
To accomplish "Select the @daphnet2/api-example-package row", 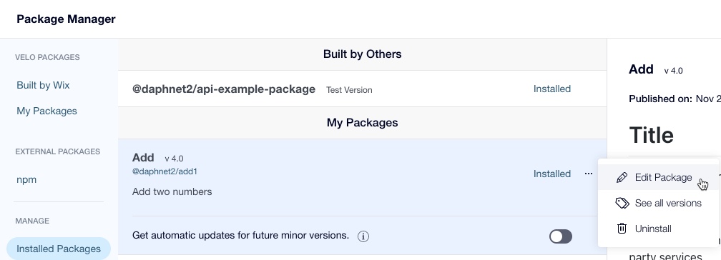I will [363, 89].
